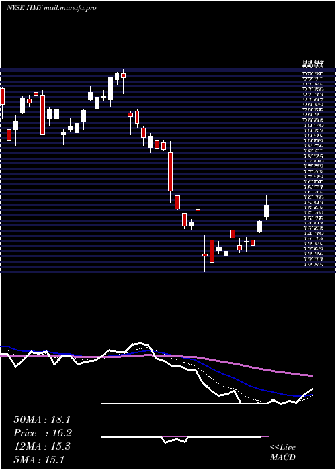The image size is (336, 470).
Task: Select the 5MA : 15.1 value
Action: coord(39,459)
